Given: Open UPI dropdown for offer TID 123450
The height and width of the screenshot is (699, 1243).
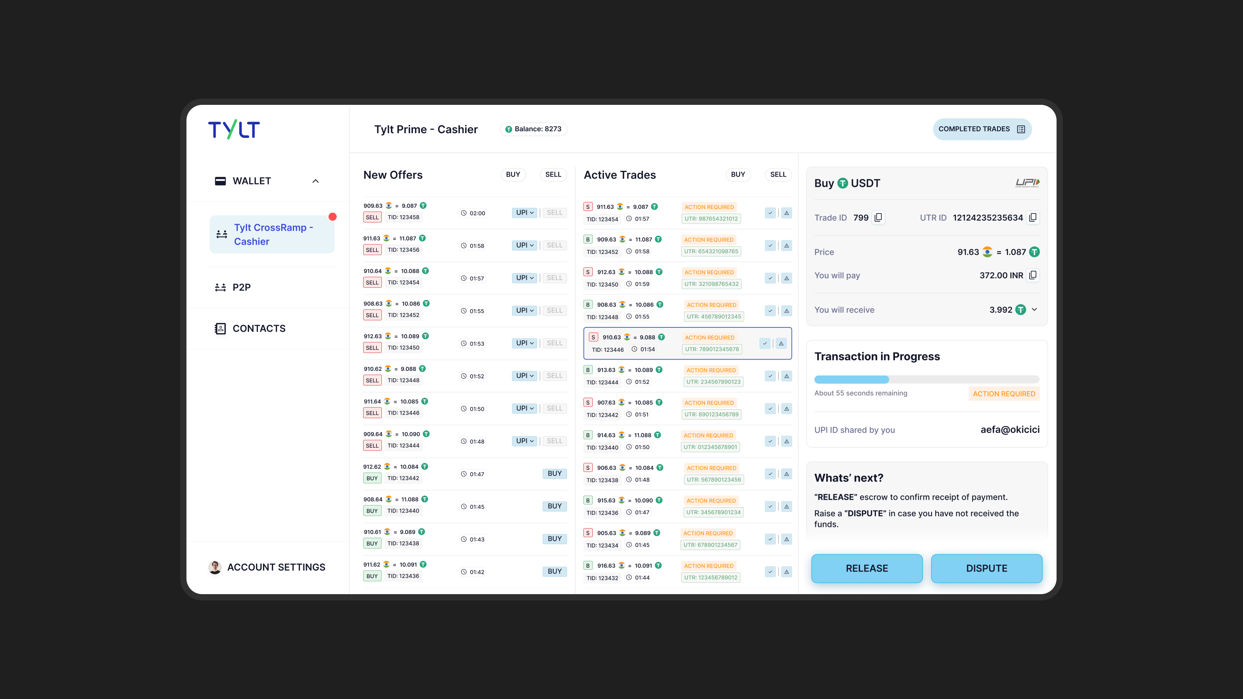Looking at the screenshot, I should tap(524, 343).
